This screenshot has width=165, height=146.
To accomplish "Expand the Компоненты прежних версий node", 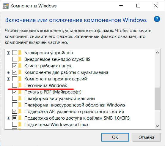I will pos(8,79).
